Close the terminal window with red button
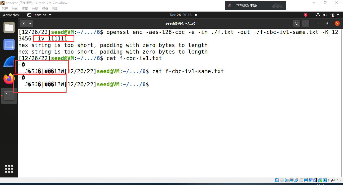Image resolution: width=343 pixels, height=185 pixels. pyautogui.click(x=337, y=23)
